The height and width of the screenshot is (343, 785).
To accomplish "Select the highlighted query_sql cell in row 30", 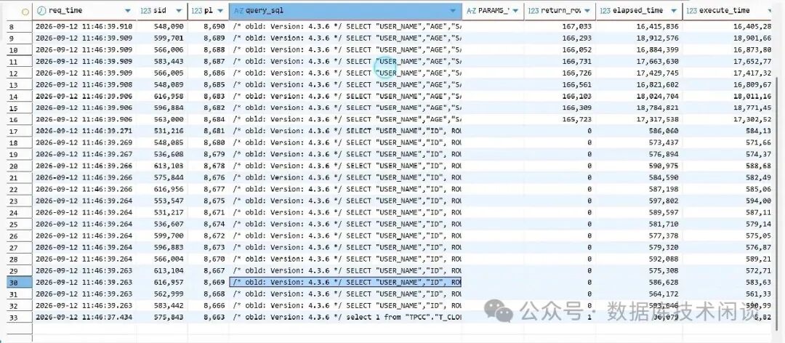I will click(x=345, y=283).
